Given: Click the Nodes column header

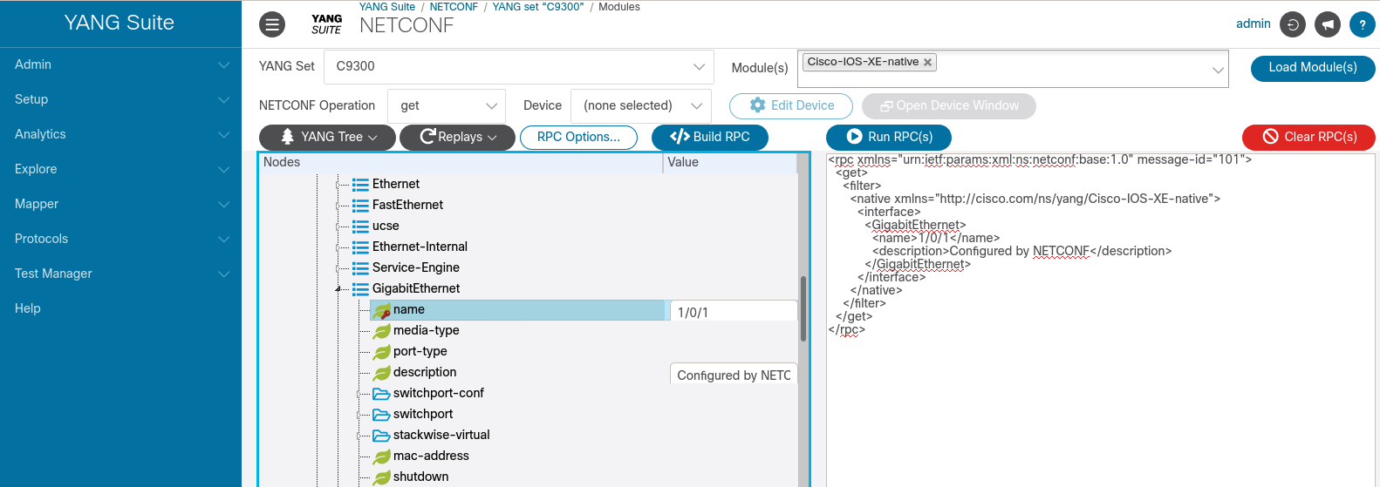Looking at the screenshot, I should click(x=461, y=162).
